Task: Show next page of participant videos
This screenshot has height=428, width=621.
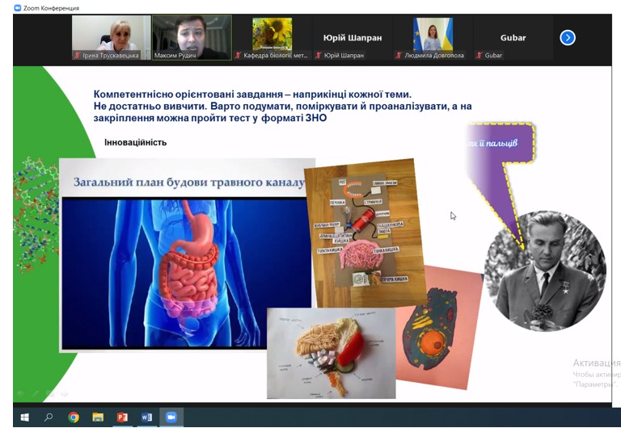Action: [x=568, y=38]
